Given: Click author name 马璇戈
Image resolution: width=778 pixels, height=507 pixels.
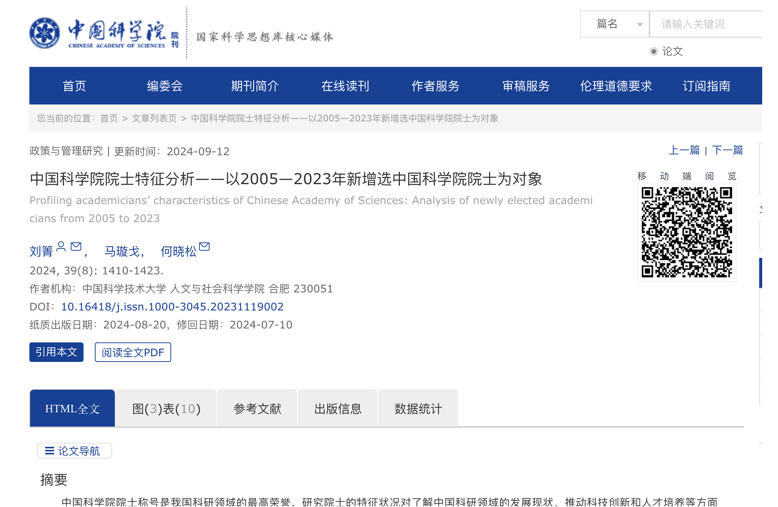Looking at the screenshot, I should point(122,251).
